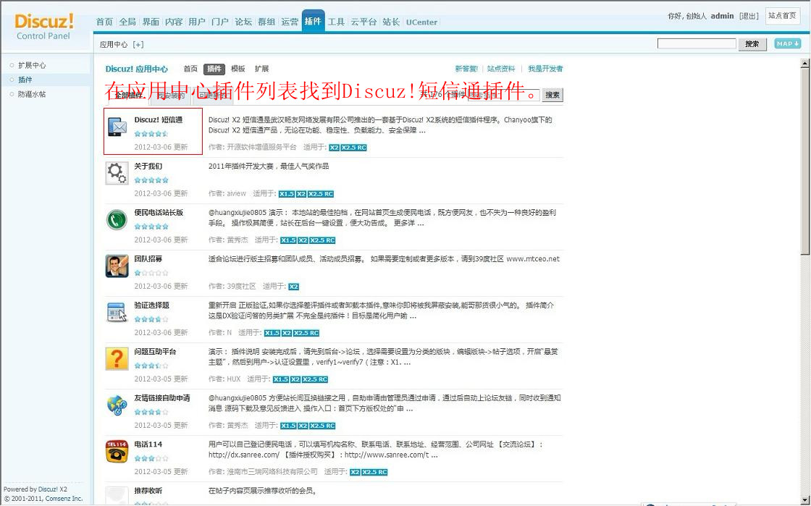Go to the 云平台 top menu
Viewport: 811px width, 506px height.
point(364,22)
